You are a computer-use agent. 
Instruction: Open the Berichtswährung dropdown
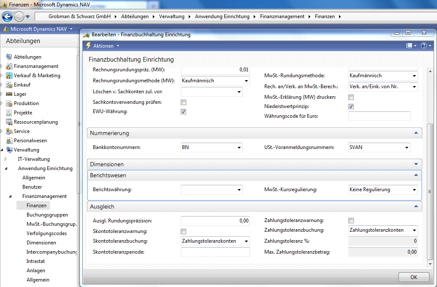click(x=239, y=190)
